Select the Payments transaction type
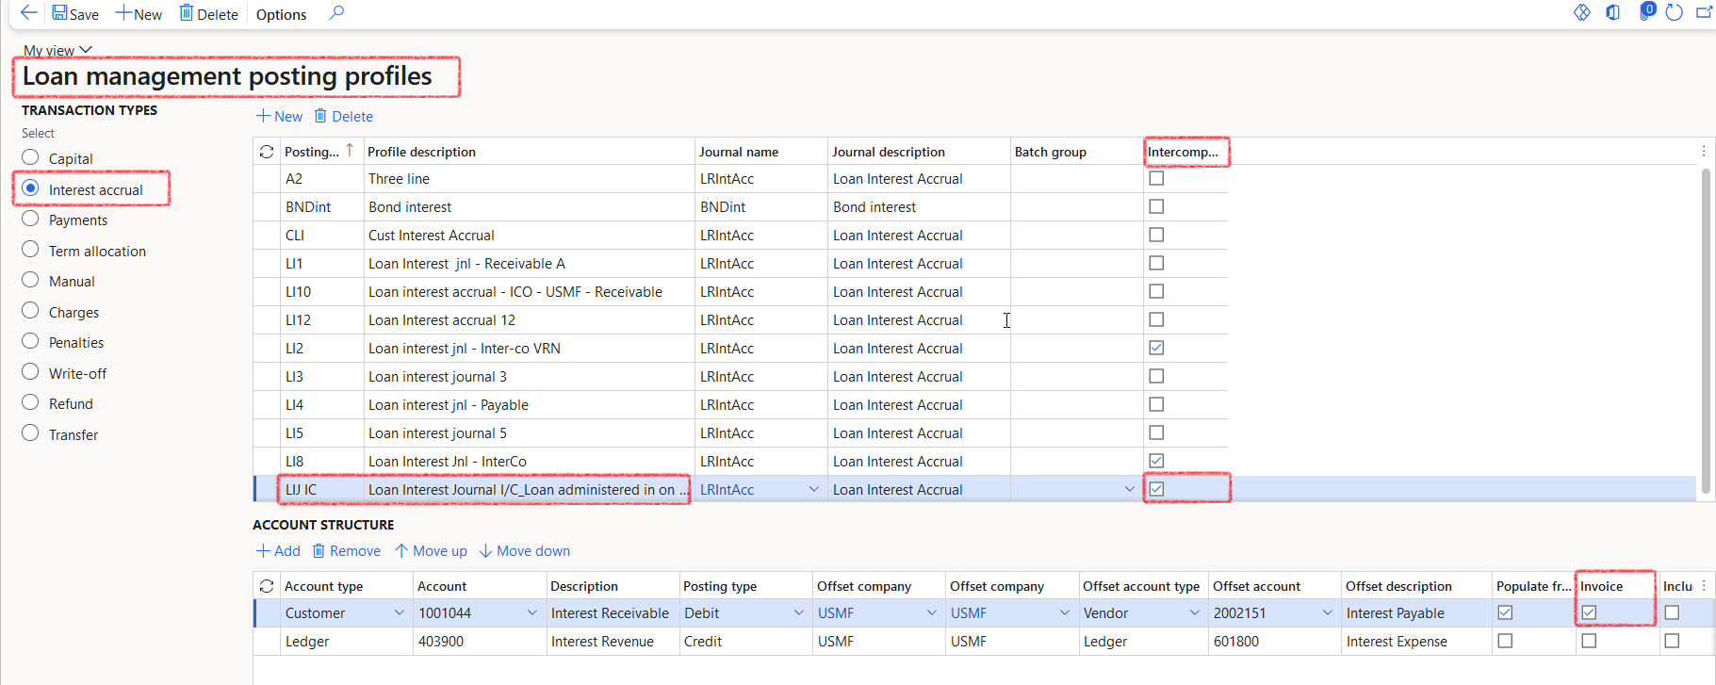The width and height of the screenshot is (1716, 685). (30, 219)
